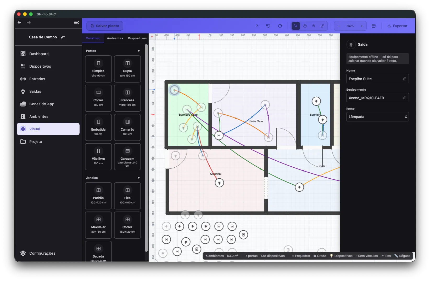Edit the Esepiho Suite name pencil

click(404, 79)
